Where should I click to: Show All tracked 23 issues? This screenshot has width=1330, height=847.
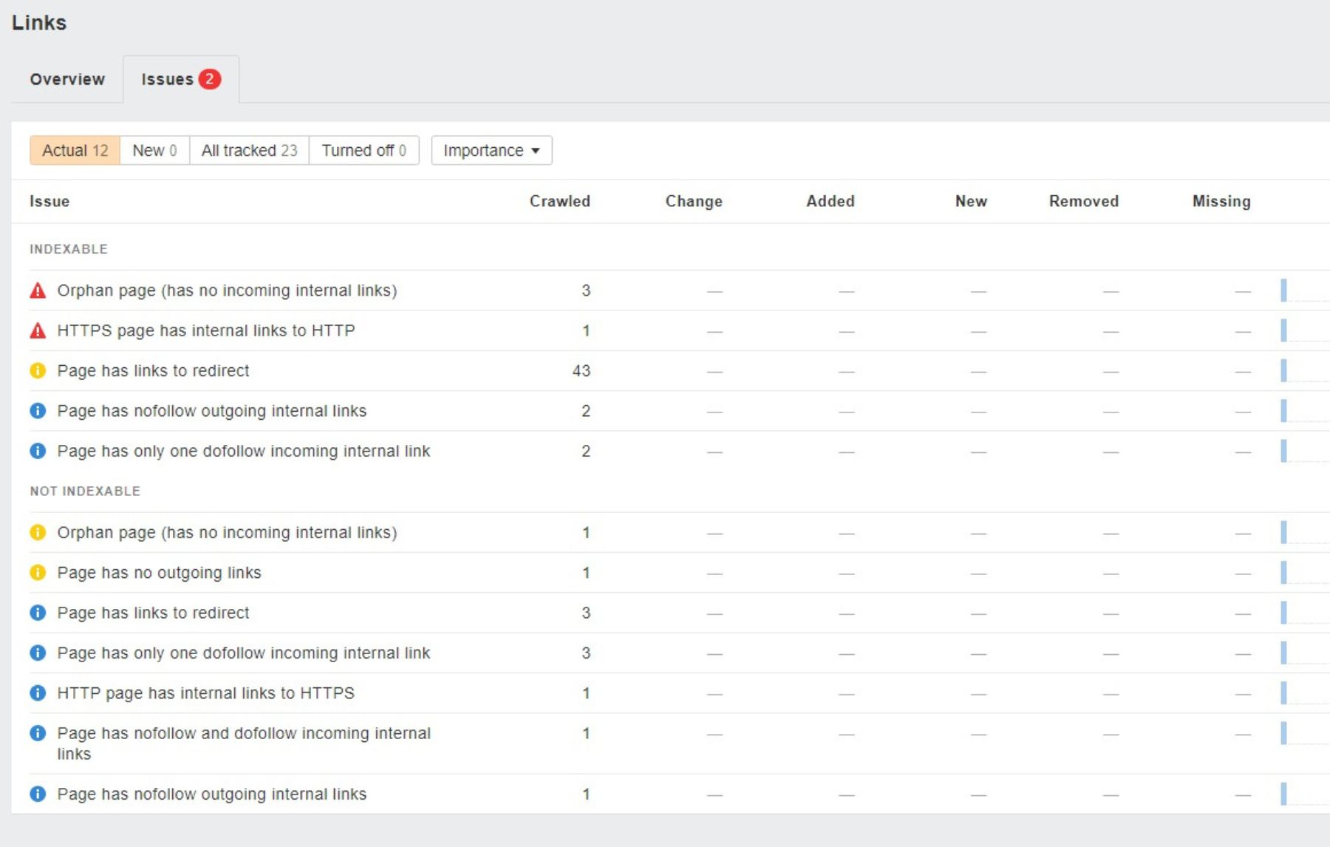click(249, 151)
